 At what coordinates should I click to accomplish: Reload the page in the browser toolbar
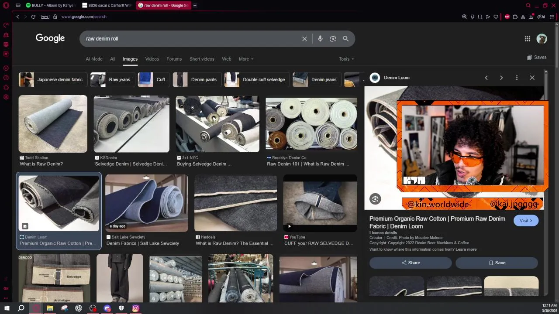coord(33,17)
